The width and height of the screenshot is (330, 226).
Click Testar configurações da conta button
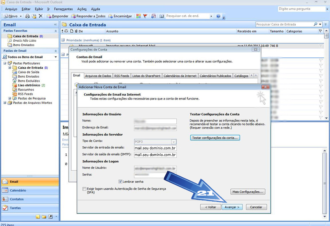pyautogui.click(x=215, y=138)
